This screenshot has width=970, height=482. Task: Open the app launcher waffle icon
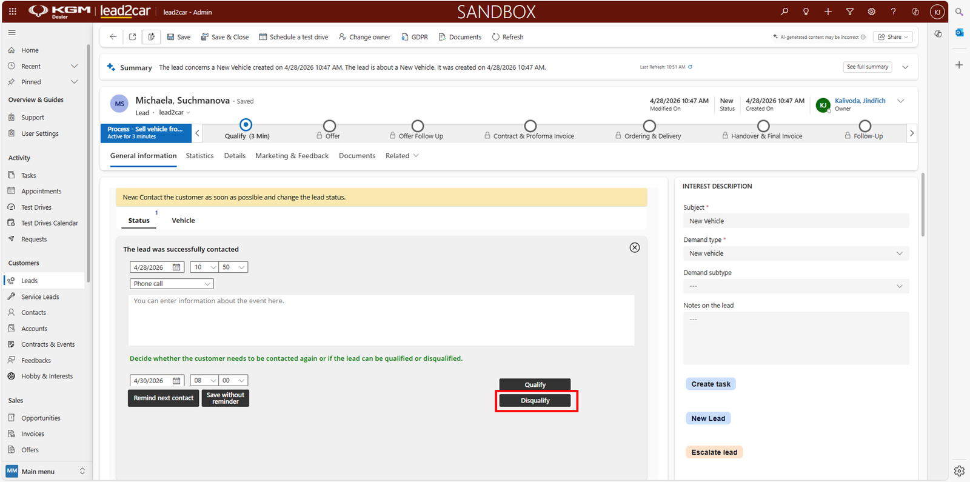coord(13,12)
